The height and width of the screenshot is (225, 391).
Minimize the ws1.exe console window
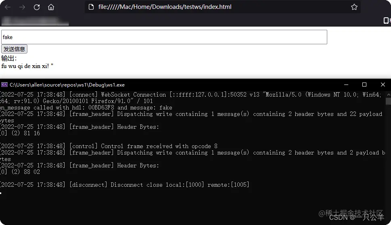tap(346, 85)
